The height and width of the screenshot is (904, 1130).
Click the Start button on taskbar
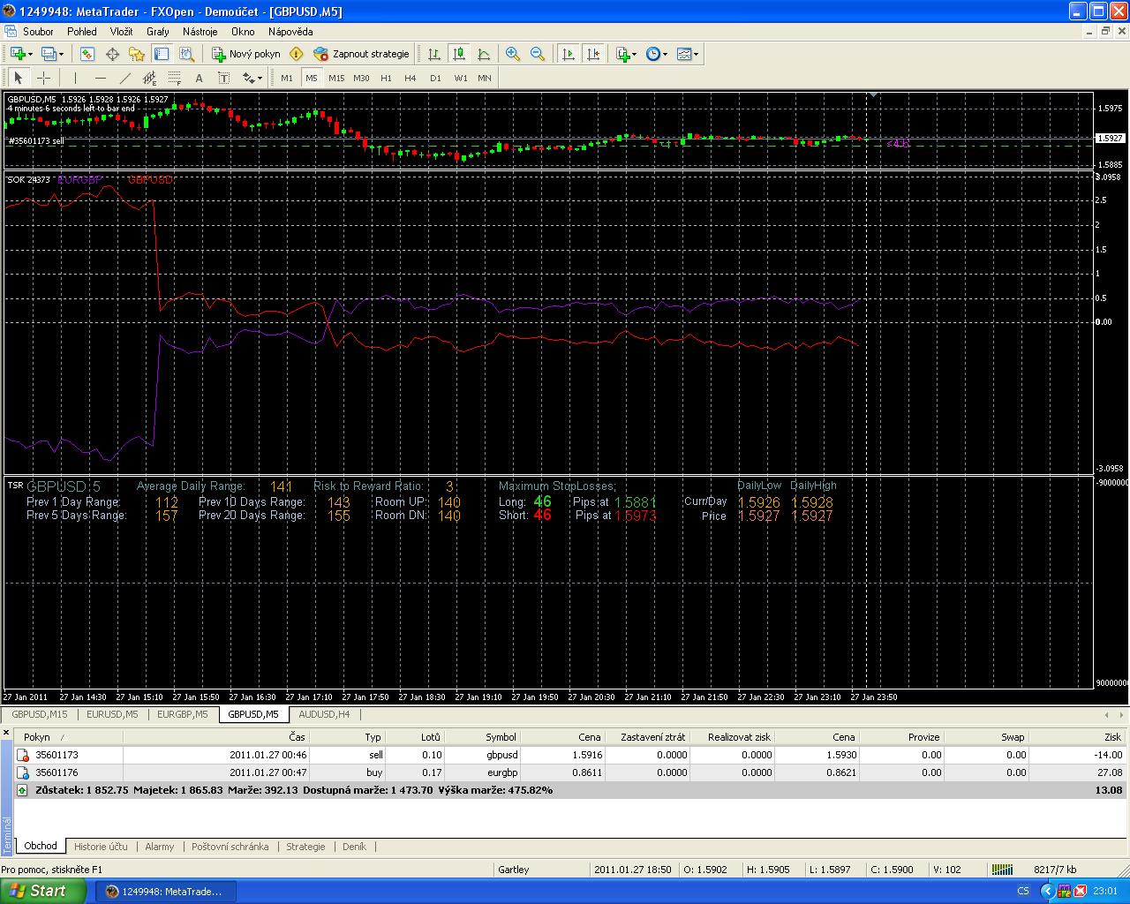click(x=43, y=891)
